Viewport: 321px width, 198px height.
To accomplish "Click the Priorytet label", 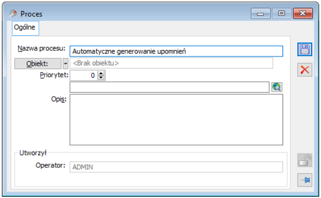I will 54,75.
